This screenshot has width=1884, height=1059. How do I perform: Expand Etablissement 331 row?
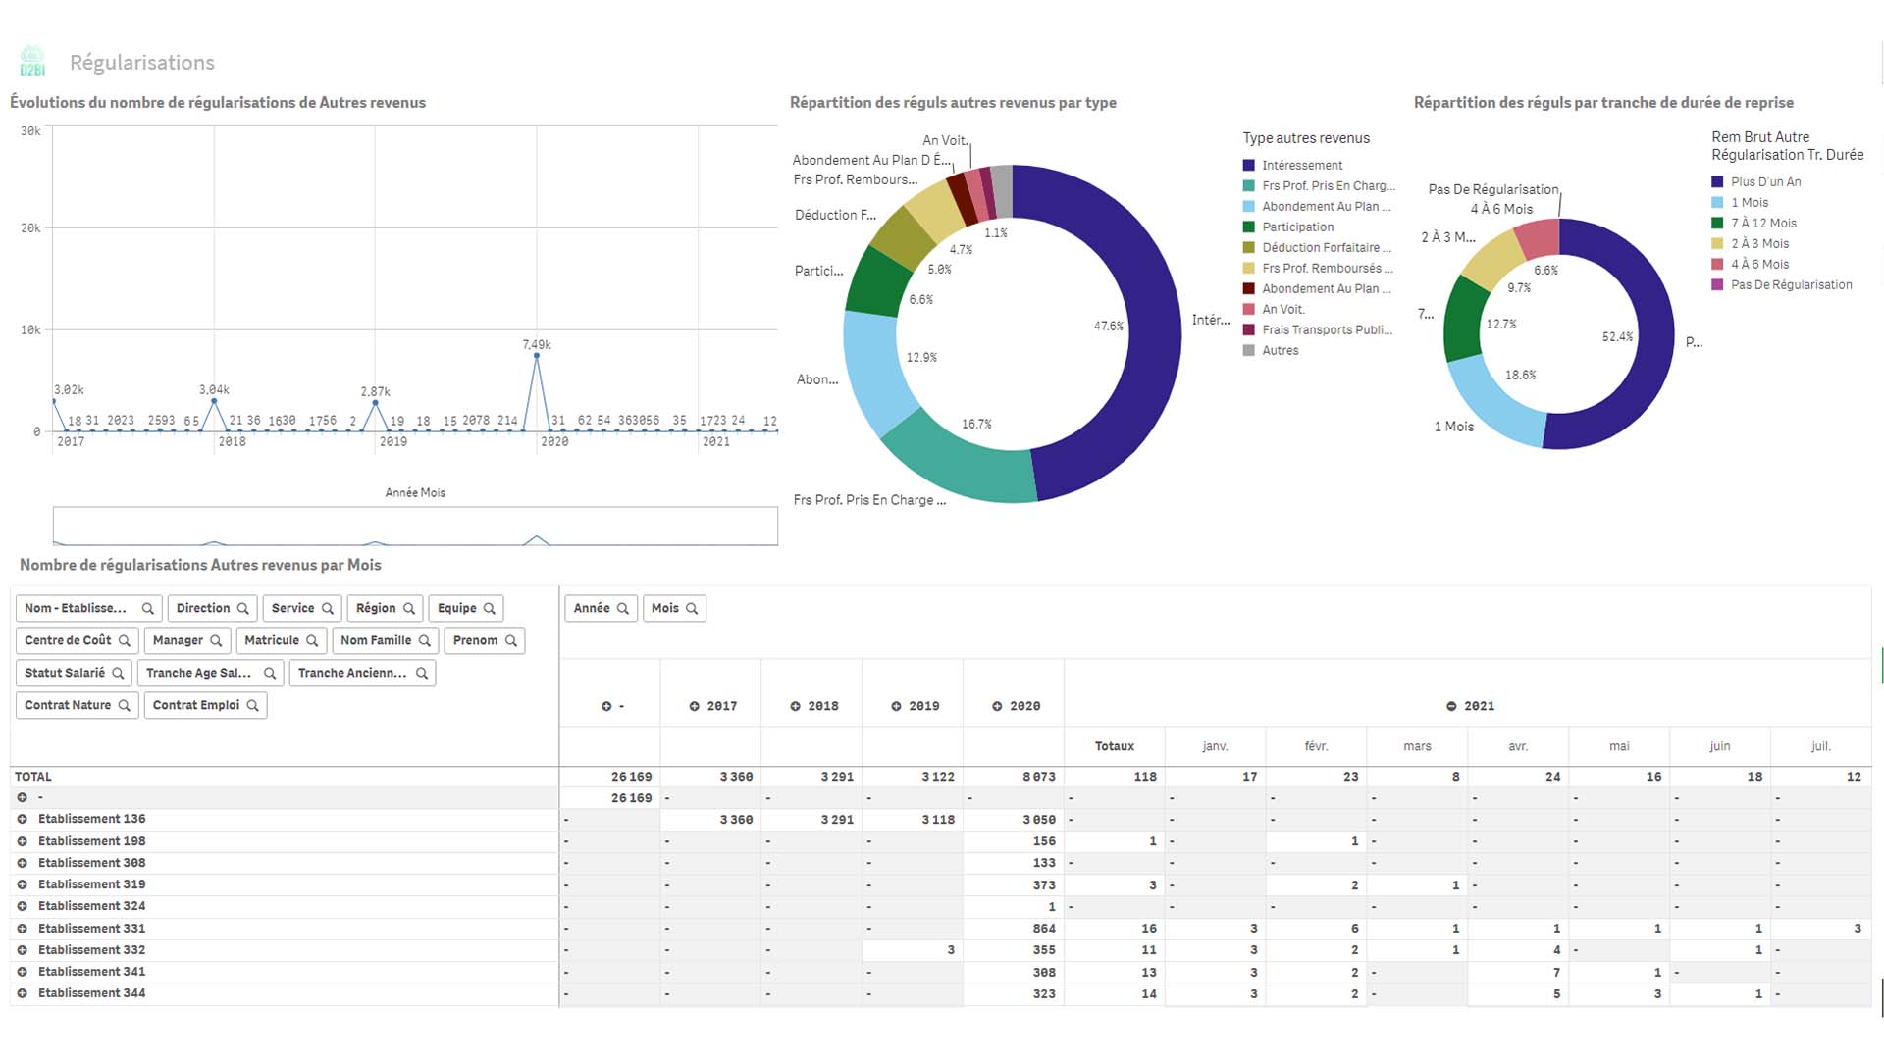pyautogui.click(x=22, y=929)
